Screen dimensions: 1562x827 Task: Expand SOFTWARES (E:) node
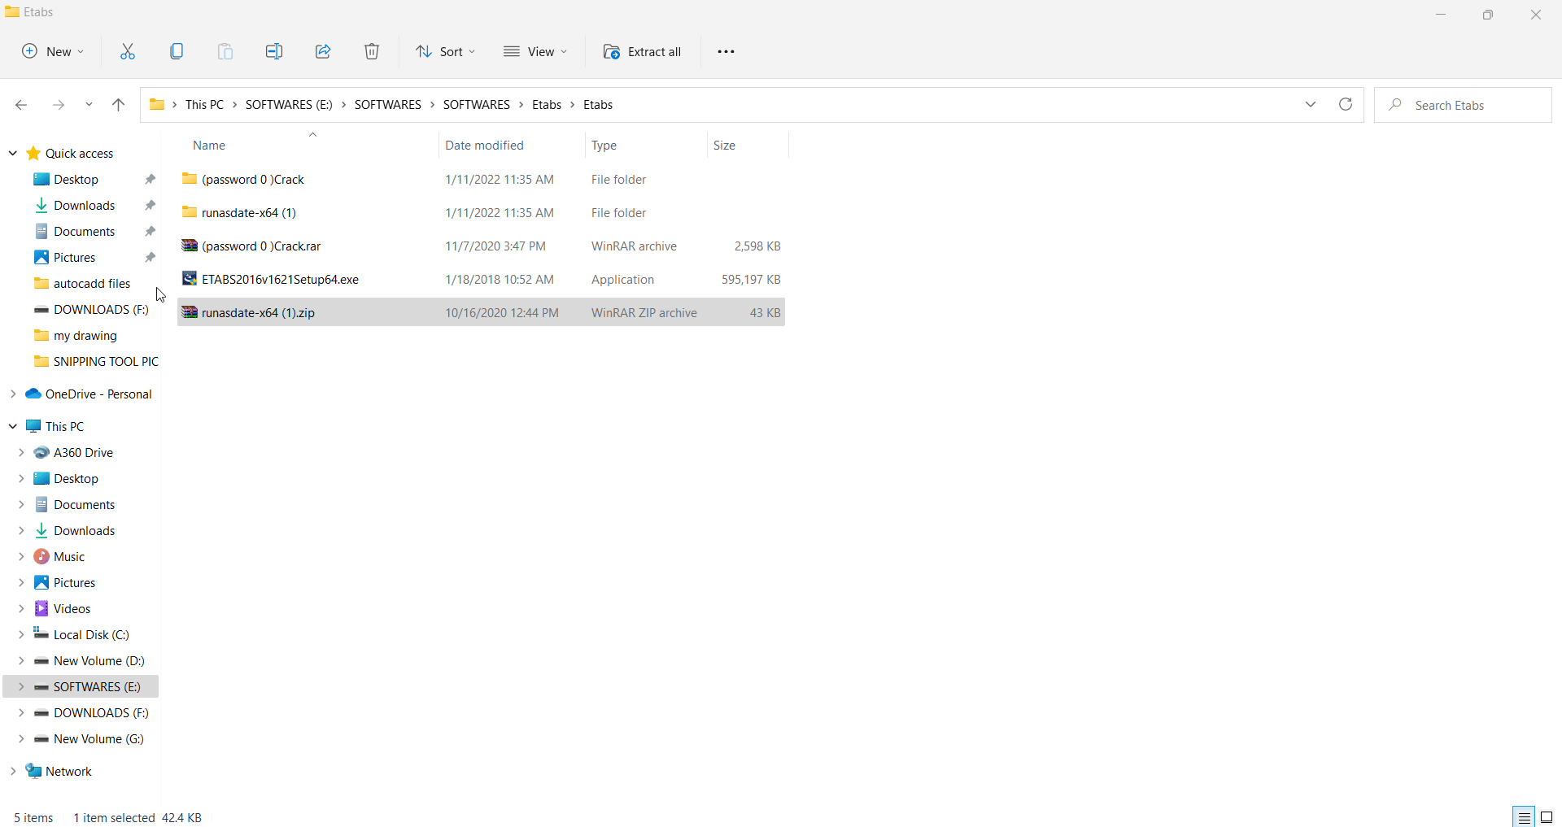(21, 686)
